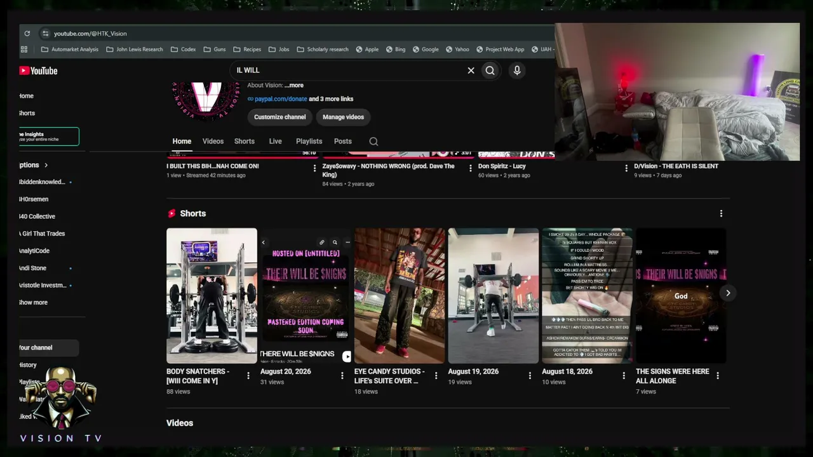The image size is (813, 457).
Task: Expand channel description with ...more
Action: point(294,85)
